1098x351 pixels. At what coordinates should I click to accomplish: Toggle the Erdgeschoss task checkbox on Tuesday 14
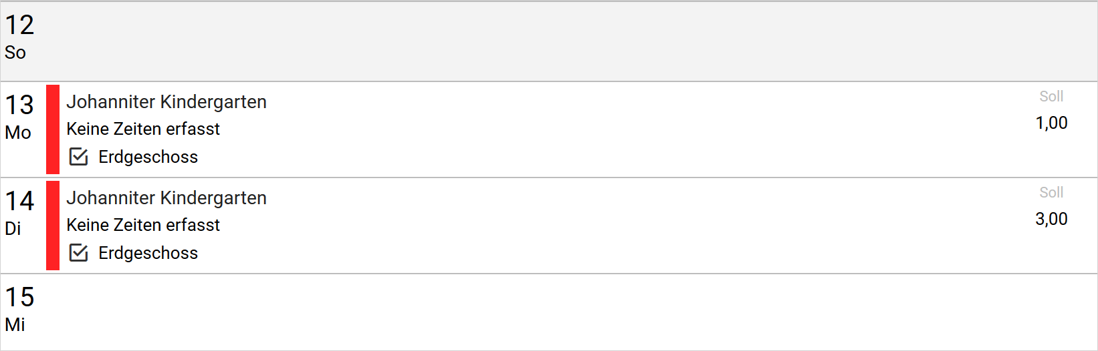pyautogui.click(x=79, y=253)
